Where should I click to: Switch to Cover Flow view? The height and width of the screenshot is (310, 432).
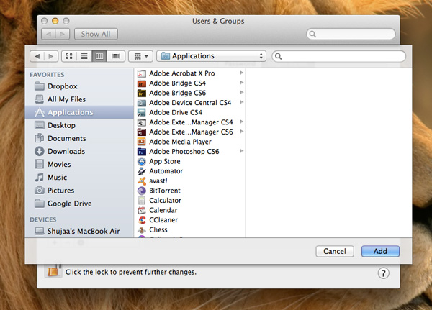116,56
